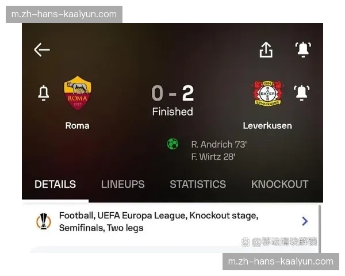Tap the share icon at top
The image size is (345, 276).
(x=266, y=50)
